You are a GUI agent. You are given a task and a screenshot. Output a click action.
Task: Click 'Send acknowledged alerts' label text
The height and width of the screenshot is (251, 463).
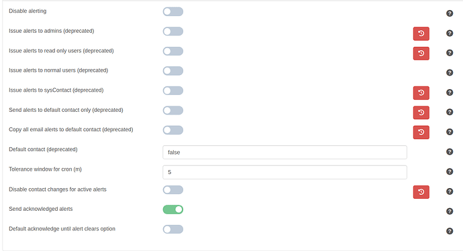click(x=41, y=209)
